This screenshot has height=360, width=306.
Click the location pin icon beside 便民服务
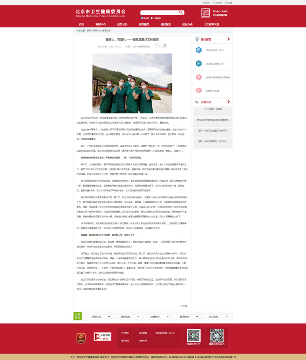click(x=197, y=39)
